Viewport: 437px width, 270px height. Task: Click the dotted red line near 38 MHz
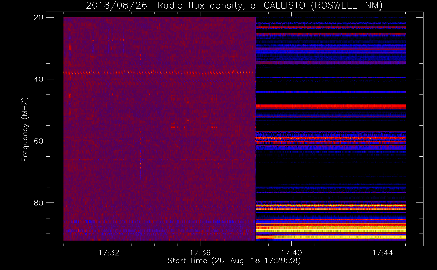[159, 72]
